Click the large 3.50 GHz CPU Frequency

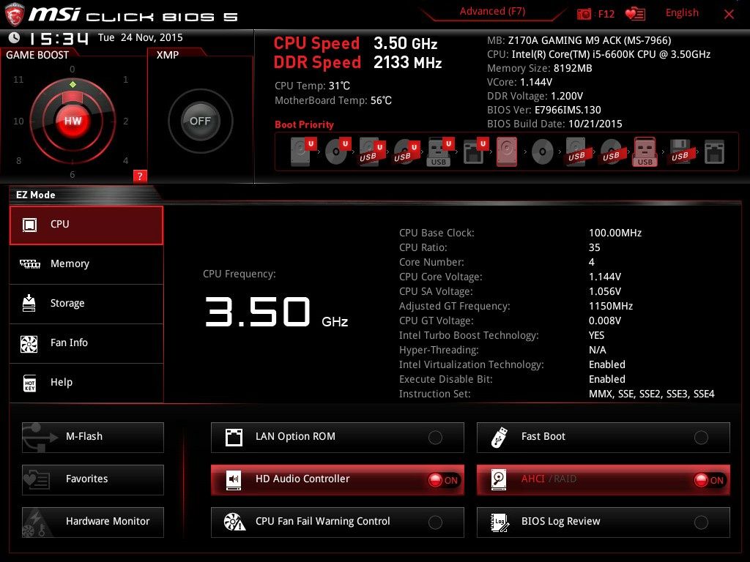pos(276,312)
